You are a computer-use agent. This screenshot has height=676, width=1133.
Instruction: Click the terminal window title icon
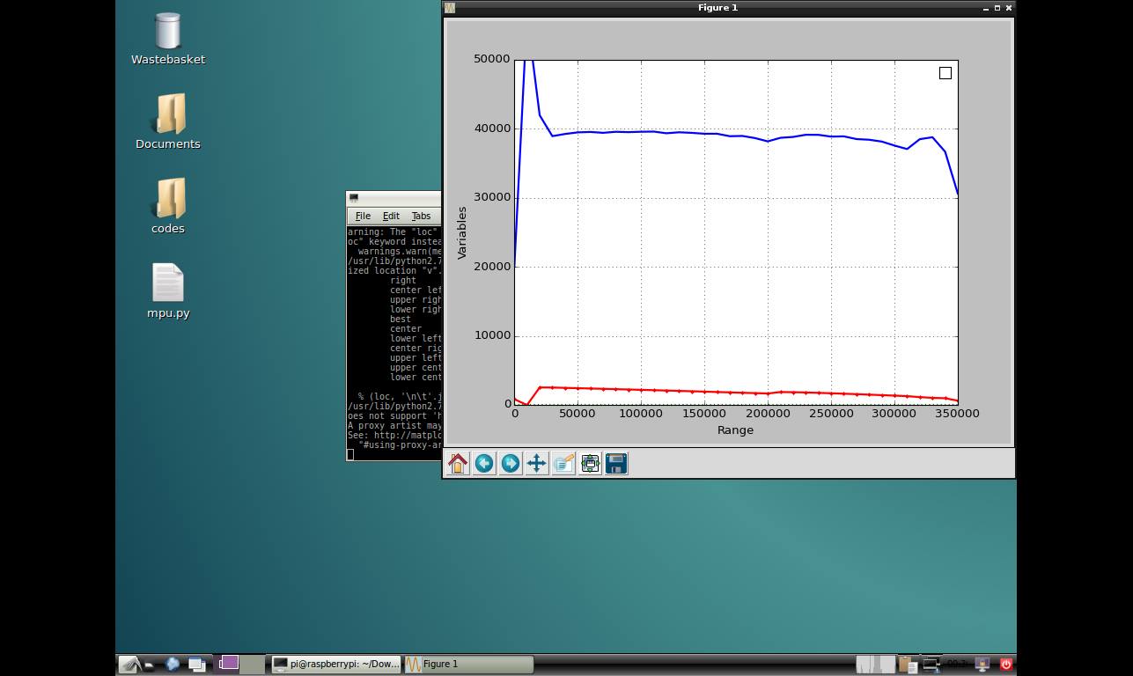354,198
